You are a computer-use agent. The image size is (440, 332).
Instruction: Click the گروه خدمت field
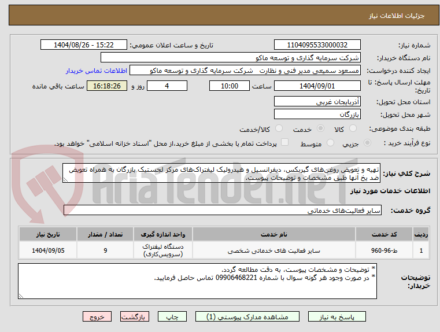(x=223, y=210)
